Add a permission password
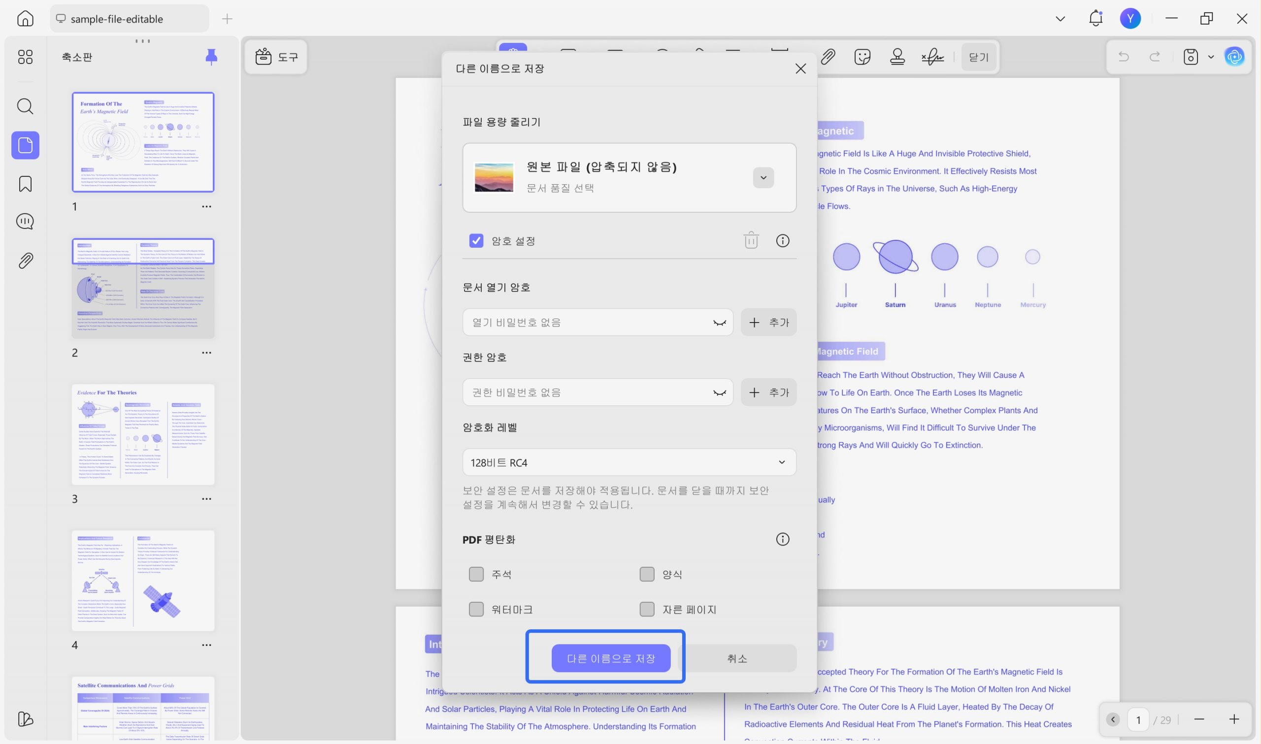 click(768, 392)
